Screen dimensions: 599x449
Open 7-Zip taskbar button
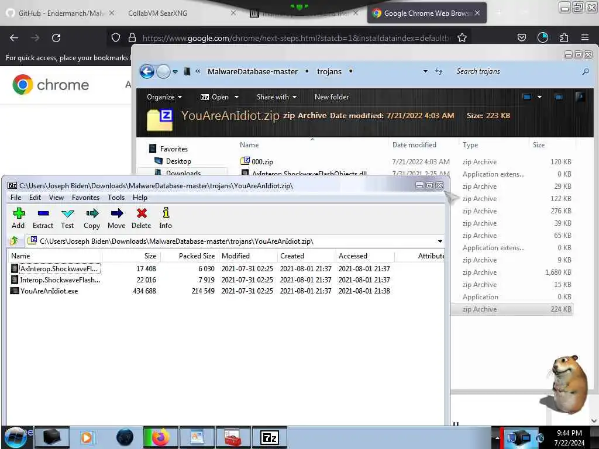(x=269, y=437)
